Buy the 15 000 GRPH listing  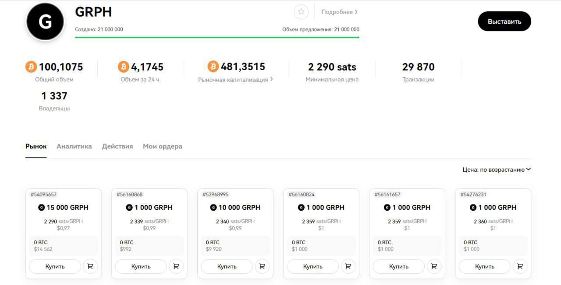(x=55, y=266)
